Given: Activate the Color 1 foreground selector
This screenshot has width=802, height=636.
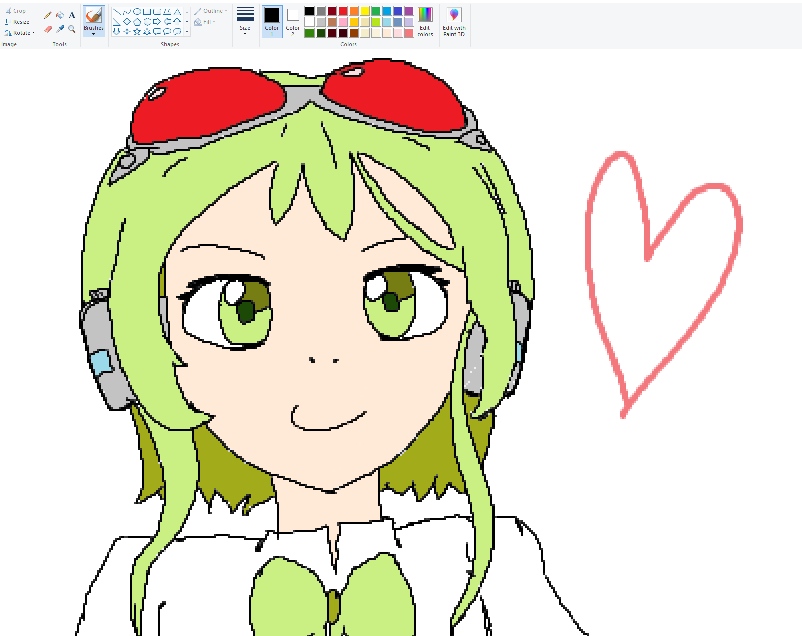Looking at the screenshot, I should click(x=272, y=22).
